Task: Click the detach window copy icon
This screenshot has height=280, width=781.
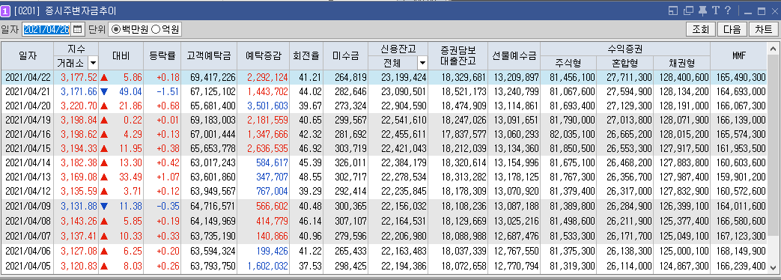Action: point(688,10)
